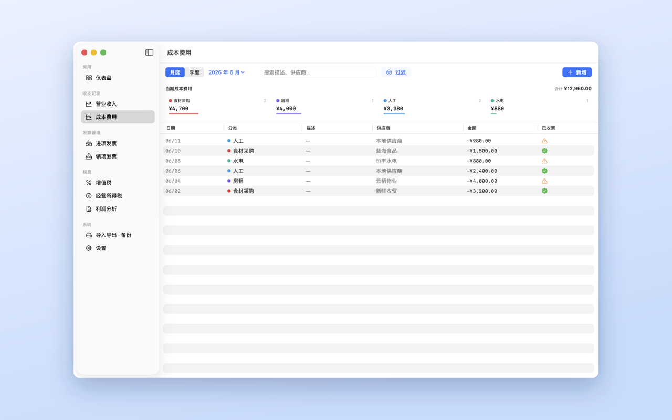Click red bar under 食材采购 total
Image resolution: width=672 pixels, height=420 pixels.
(183, 113)
